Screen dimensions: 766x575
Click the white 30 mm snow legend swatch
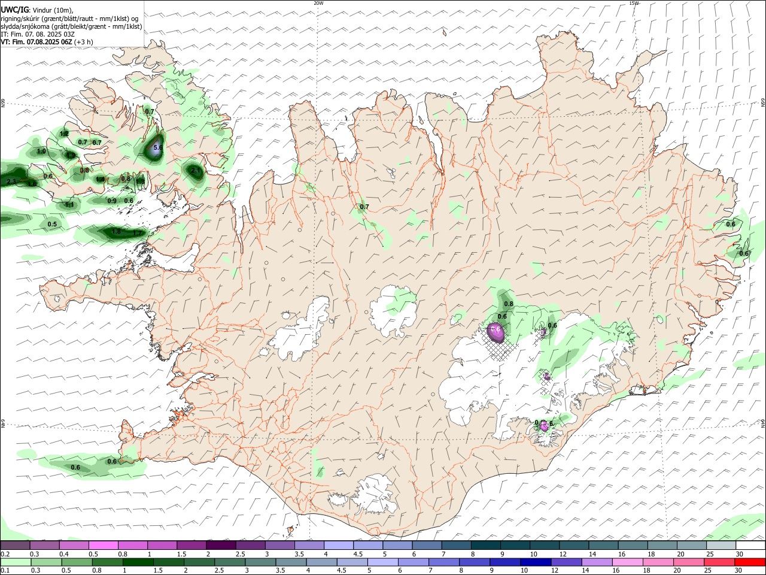point(750,545)
